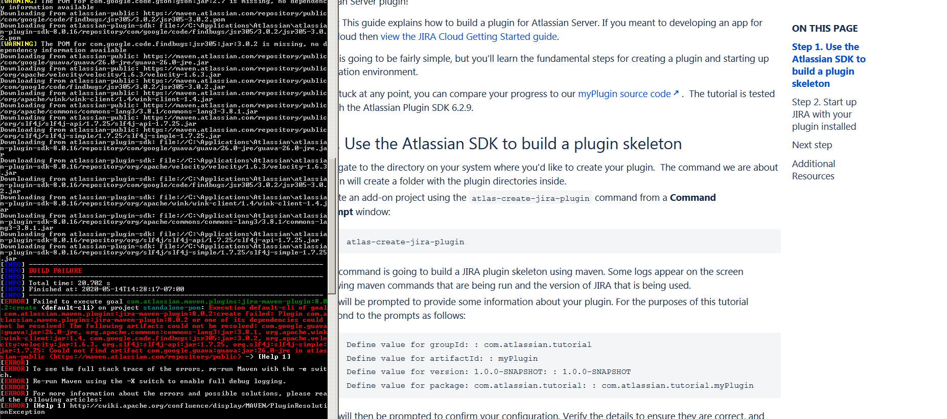Viewport: 947px width, 419px height.
Task: Click the ON THIS PAGE heading
Action: (825, 28)
